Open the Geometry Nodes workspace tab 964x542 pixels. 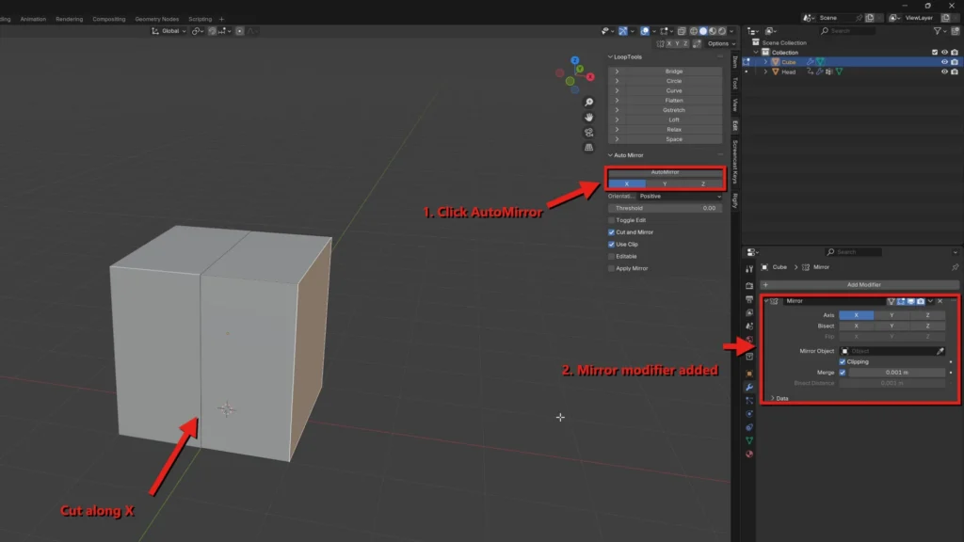pos(157,19)
